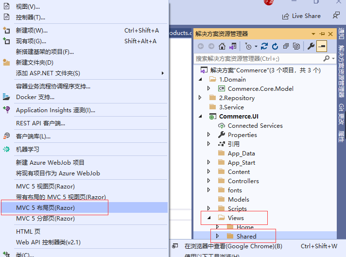Open the pending changes filter dropdown arrow
The height and width of the screenshot is (257, 346).
(x=256, y=46)
